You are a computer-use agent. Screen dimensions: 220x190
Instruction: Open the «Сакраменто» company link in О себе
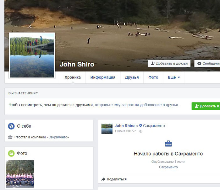coord(58,137)
